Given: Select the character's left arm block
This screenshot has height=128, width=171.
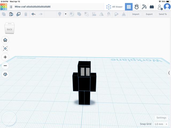Looking at the screenshot, I should pos(75,82).
